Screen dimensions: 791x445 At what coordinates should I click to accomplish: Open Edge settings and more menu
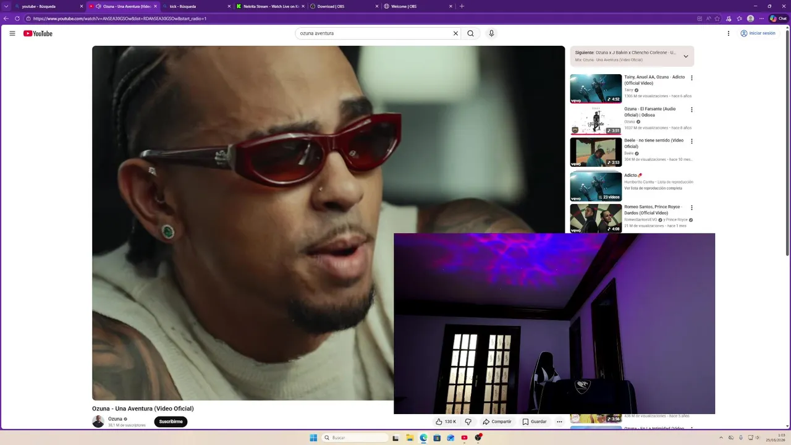tap(761, 19)
